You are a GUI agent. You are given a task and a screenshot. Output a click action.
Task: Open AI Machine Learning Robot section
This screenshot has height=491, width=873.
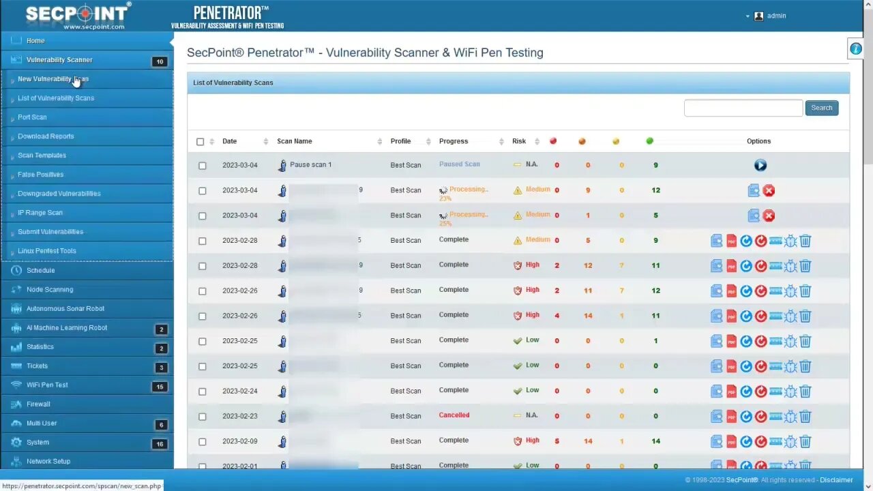[87, 328]
